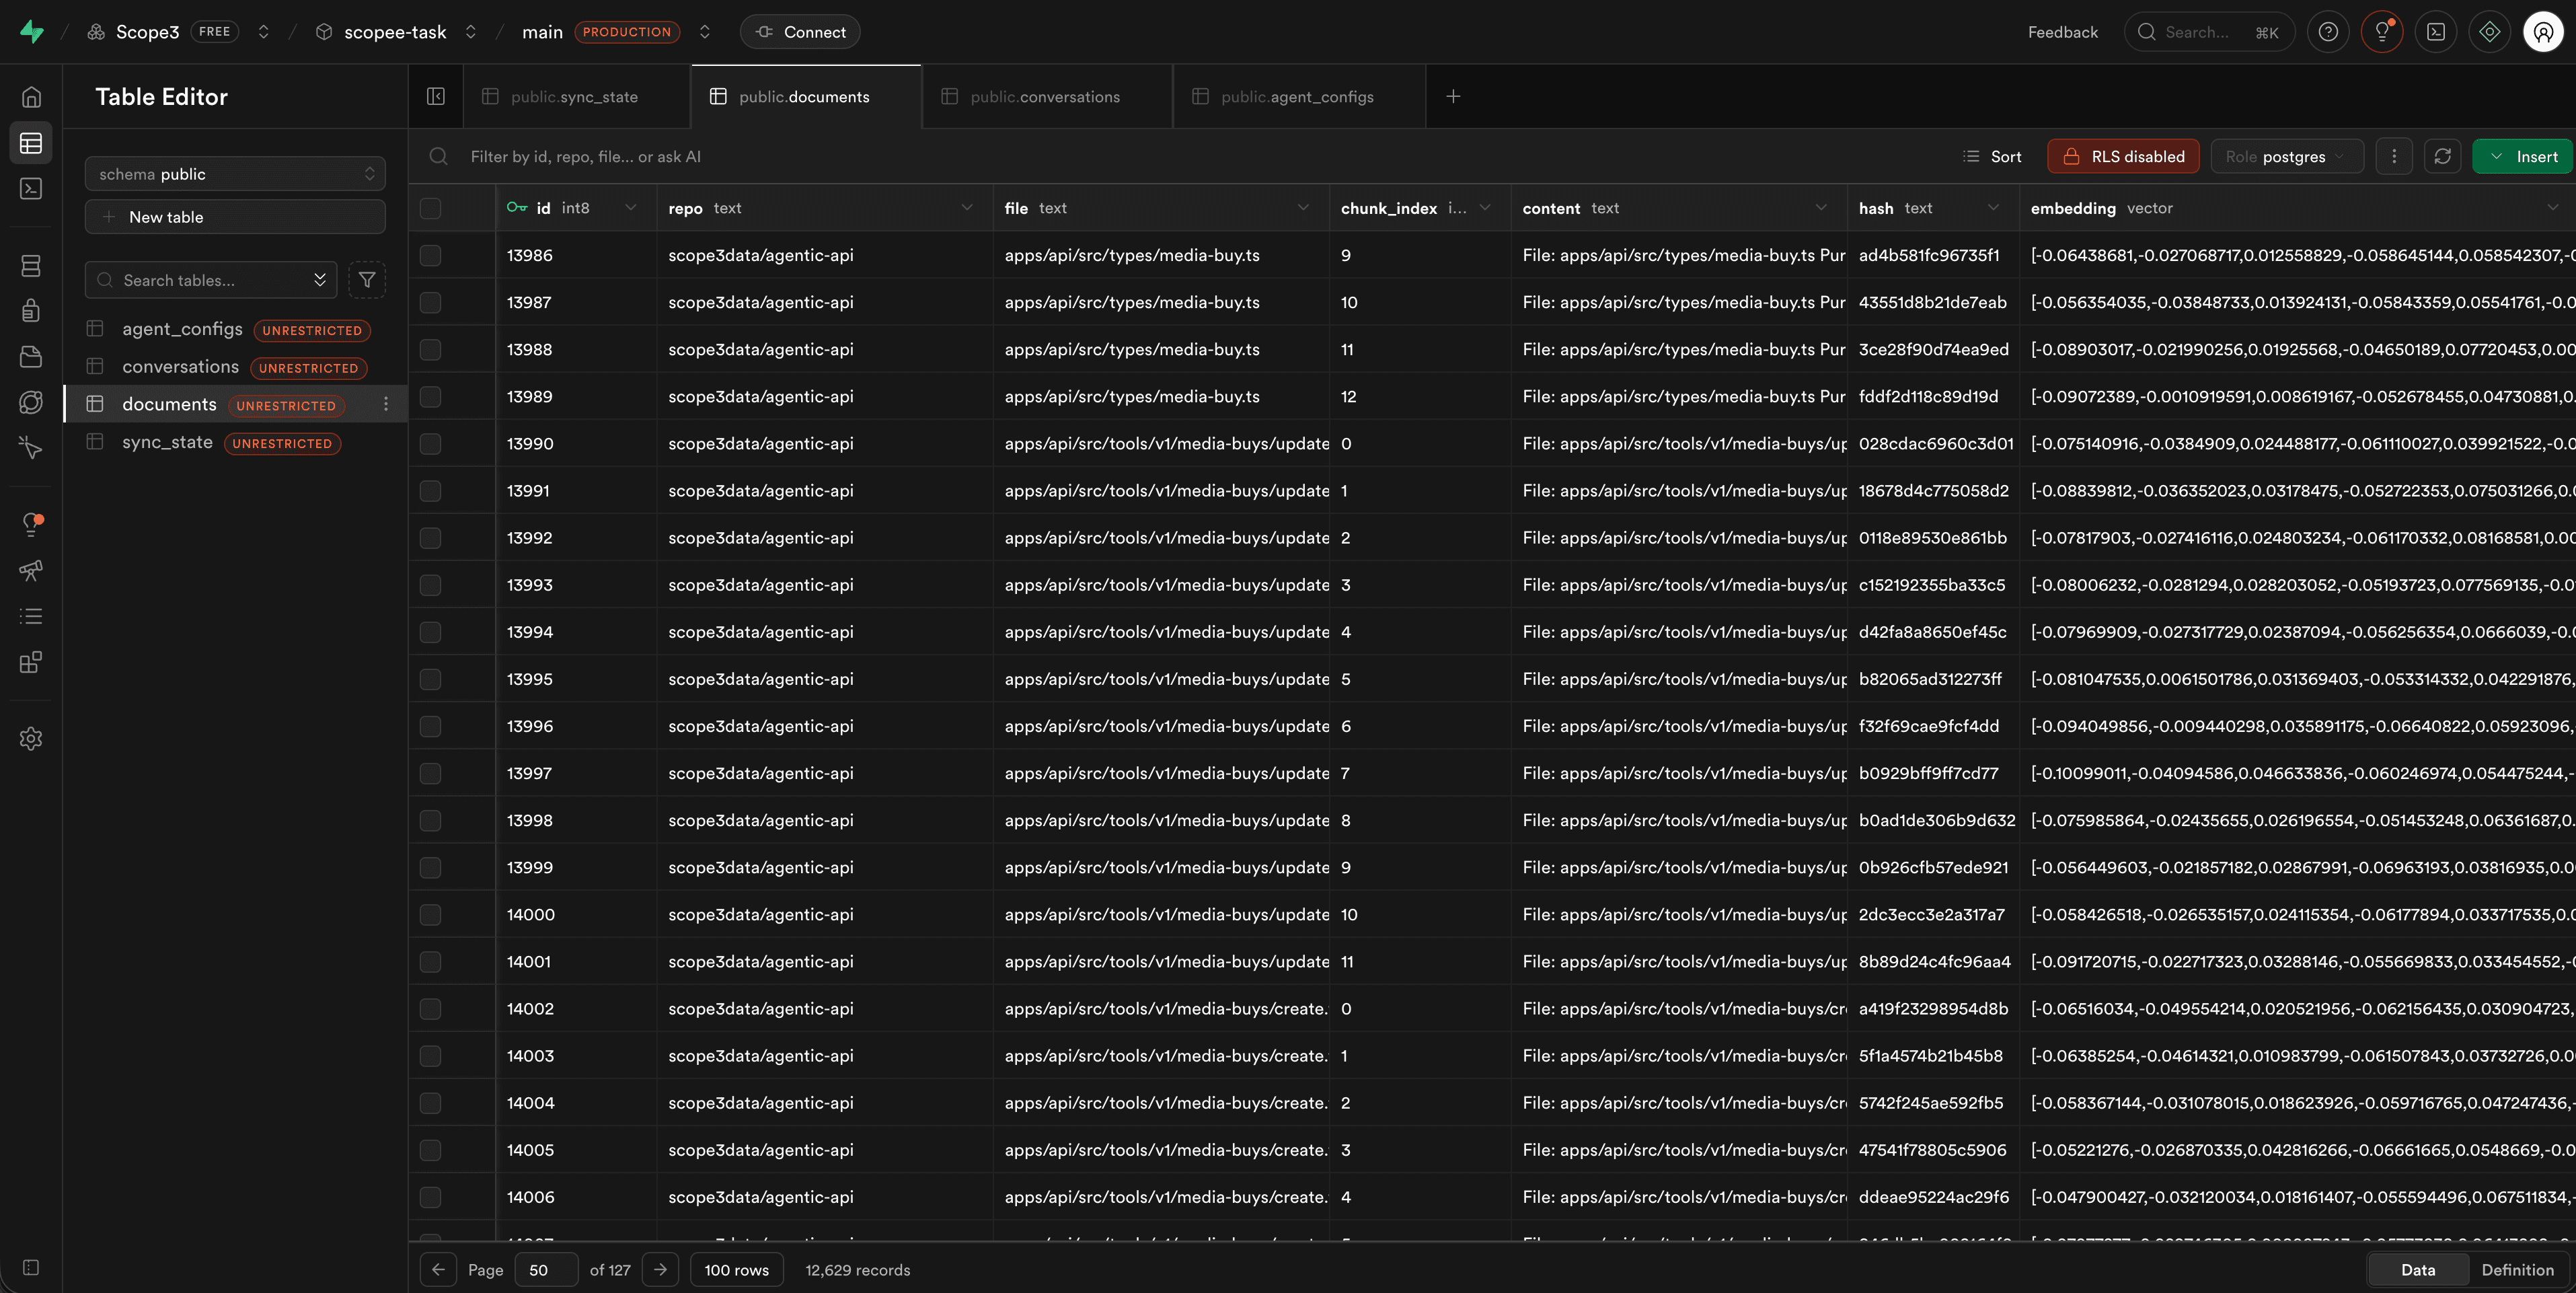
Task: Open repo column header menu
Action: pos(967,208)
